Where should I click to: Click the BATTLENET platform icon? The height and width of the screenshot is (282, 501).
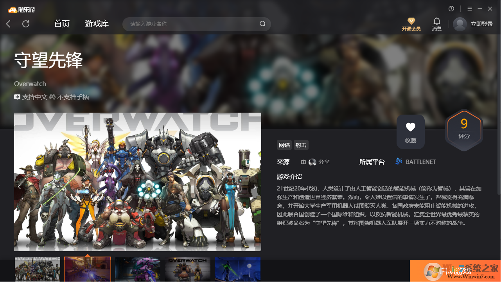click(x=399, y=161)
